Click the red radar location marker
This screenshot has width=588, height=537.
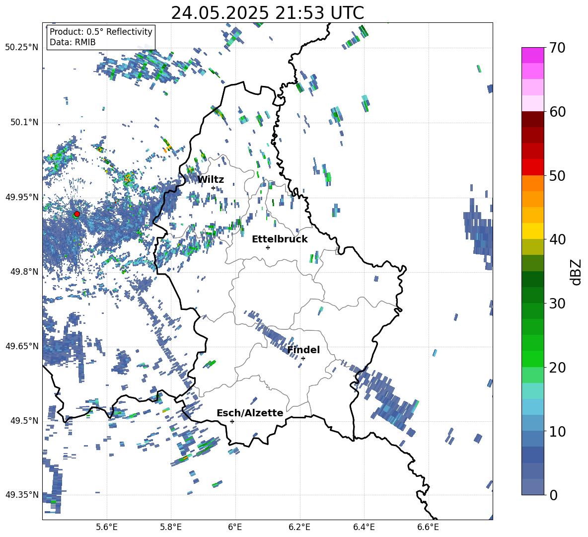tap(77, 214)
